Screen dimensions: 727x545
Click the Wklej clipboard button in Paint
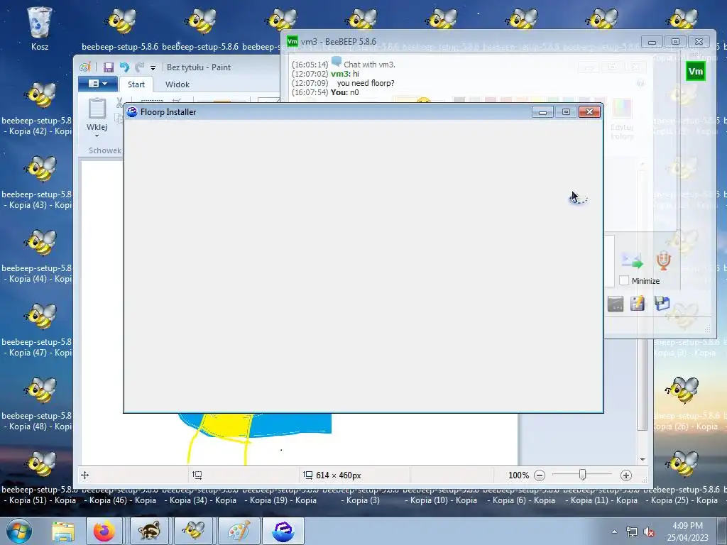pyautogui.click(x=97, y=114)
